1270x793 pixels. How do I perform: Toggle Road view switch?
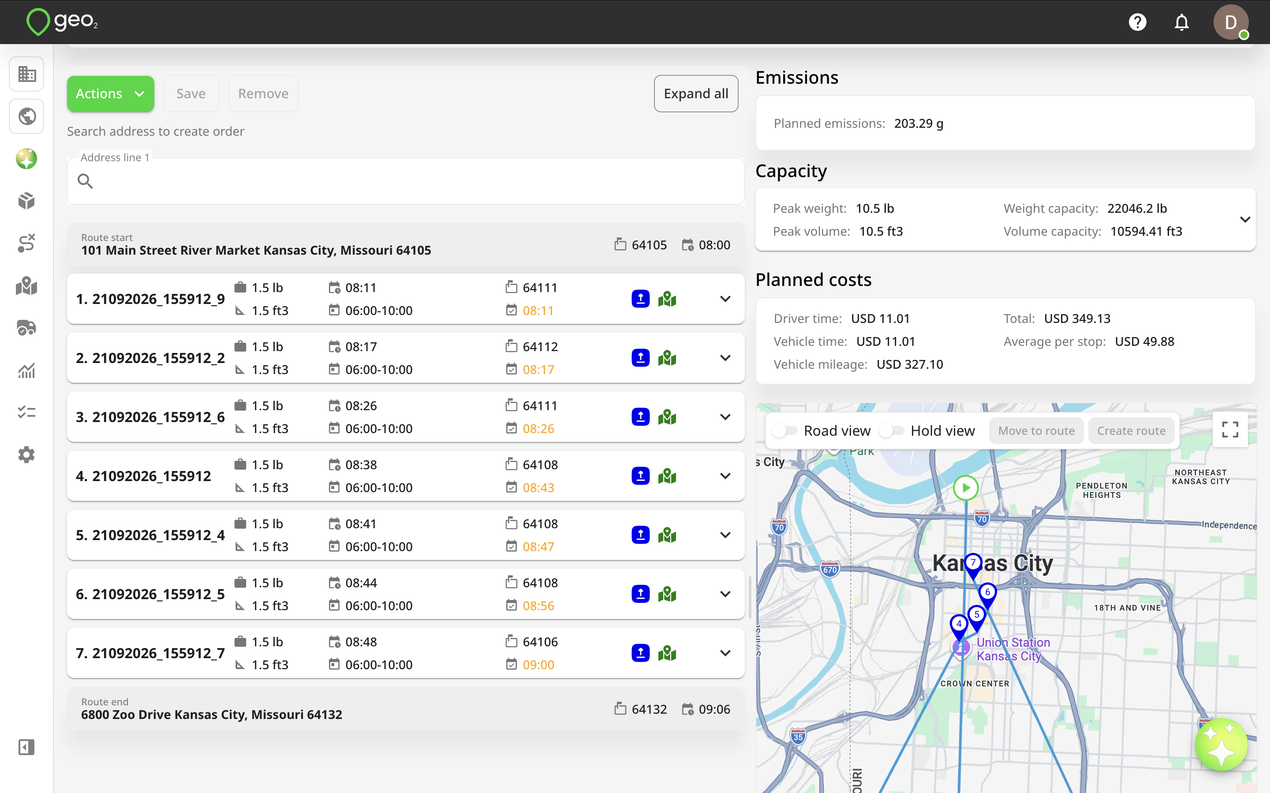click(x=784, y=430)
